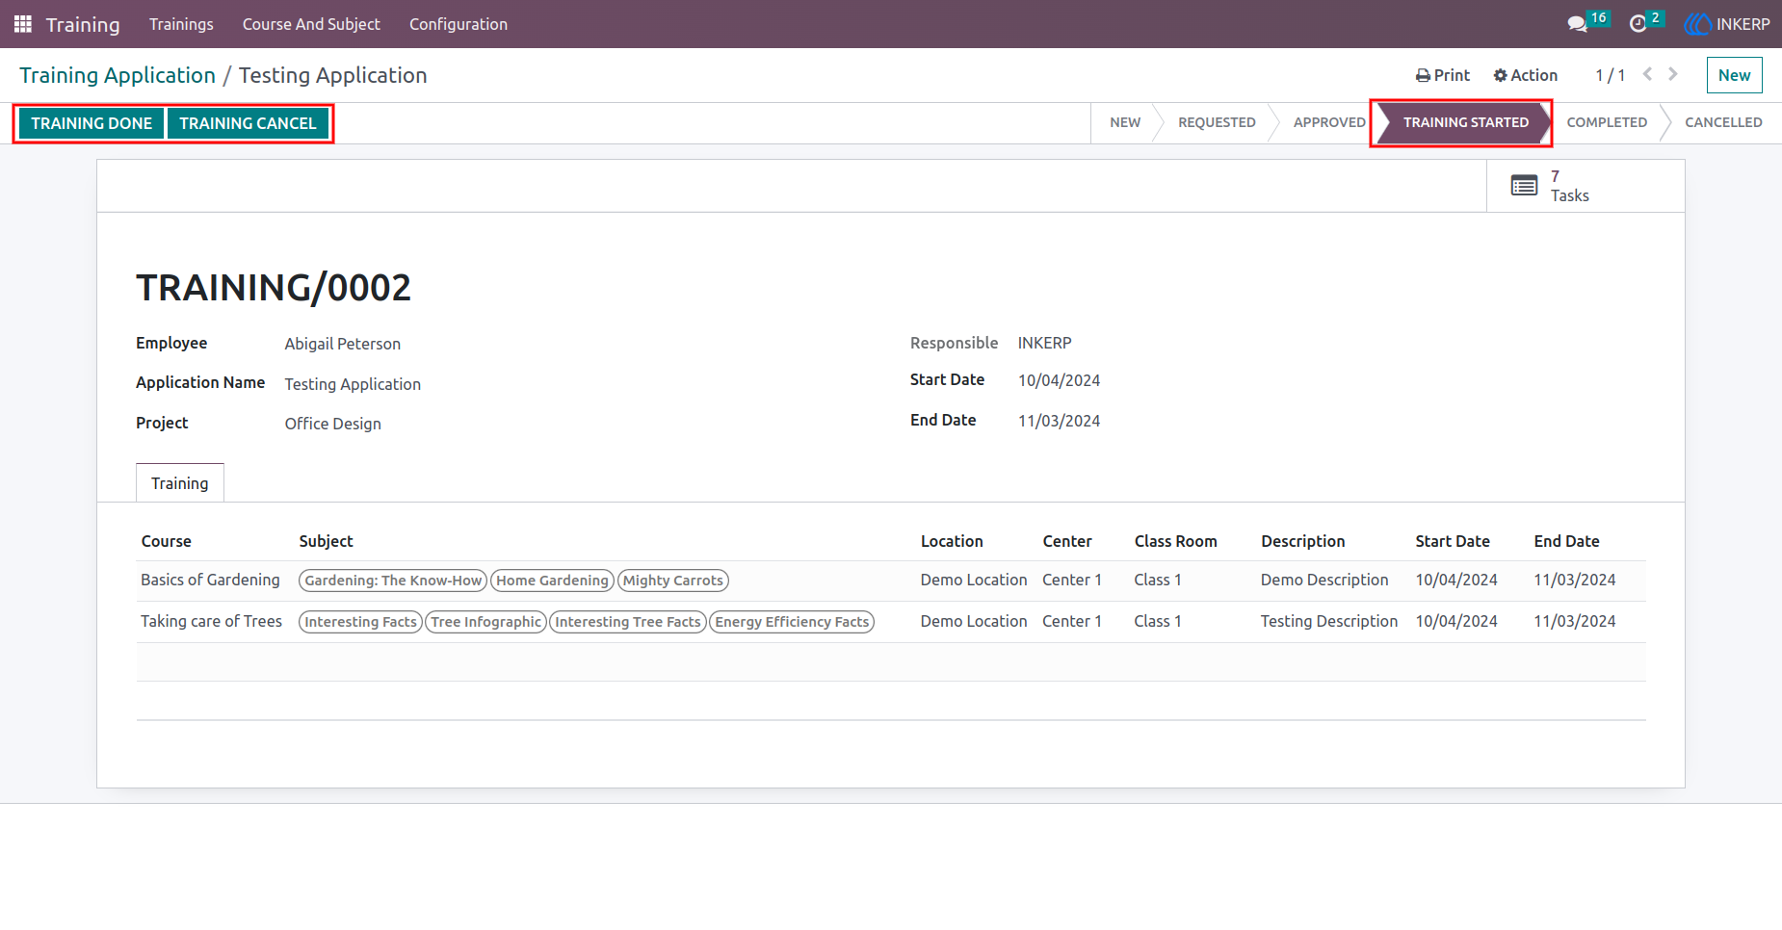Click the Training app title
Image resolution: width=1782 pixels, height=930 pixels.
(x=83, y=24)
